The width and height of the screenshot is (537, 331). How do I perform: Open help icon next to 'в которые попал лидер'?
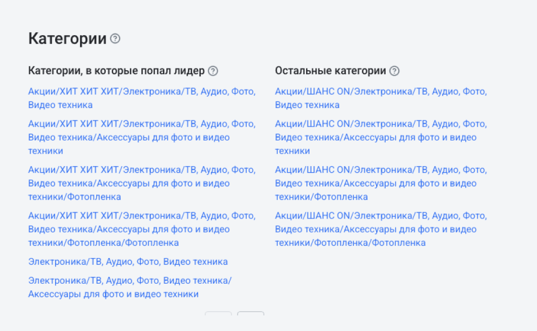pos(213,71)
